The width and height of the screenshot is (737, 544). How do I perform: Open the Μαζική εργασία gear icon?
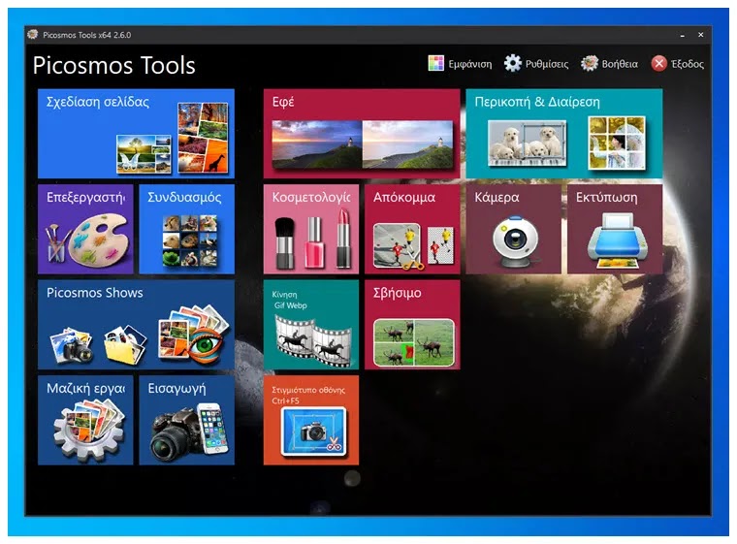click(89, 431)
